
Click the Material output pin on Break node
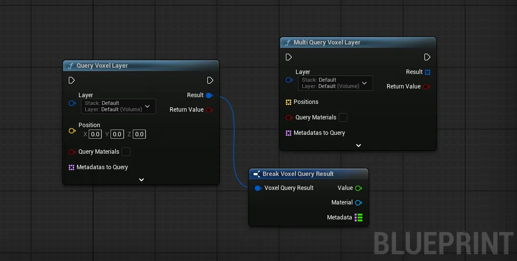[359, 203]
